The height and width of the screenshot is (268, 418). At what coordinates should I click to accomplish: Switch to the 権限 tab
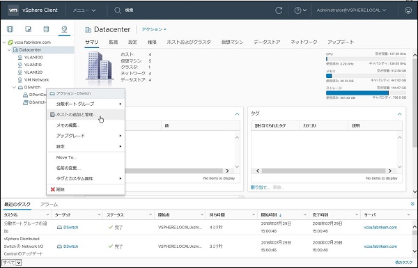(x=152, y=42)
